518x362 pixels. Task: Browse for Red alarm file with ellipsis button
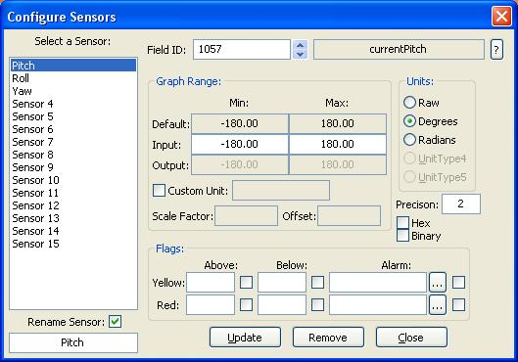(438, 304)
